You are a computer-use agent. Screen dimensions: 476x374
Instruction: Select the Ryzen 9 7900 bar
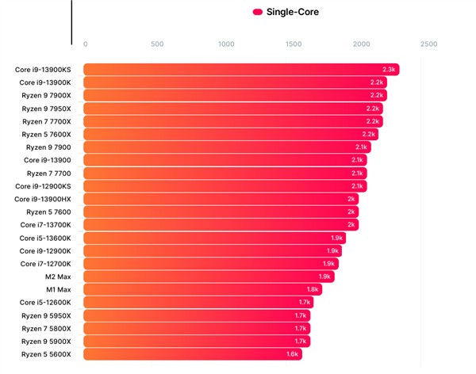[x=227, y=147]
